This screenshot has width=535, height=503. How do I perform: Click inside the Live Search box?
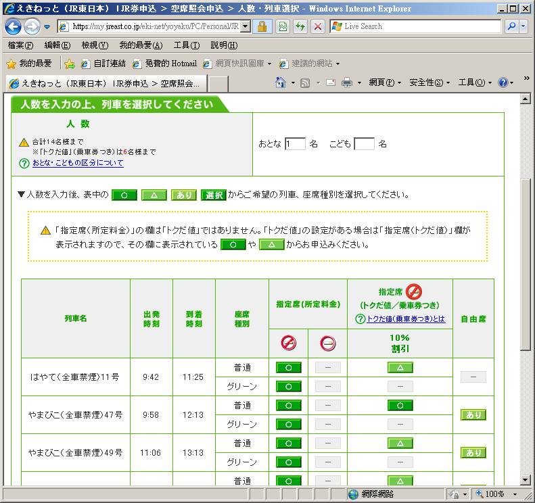415,26
